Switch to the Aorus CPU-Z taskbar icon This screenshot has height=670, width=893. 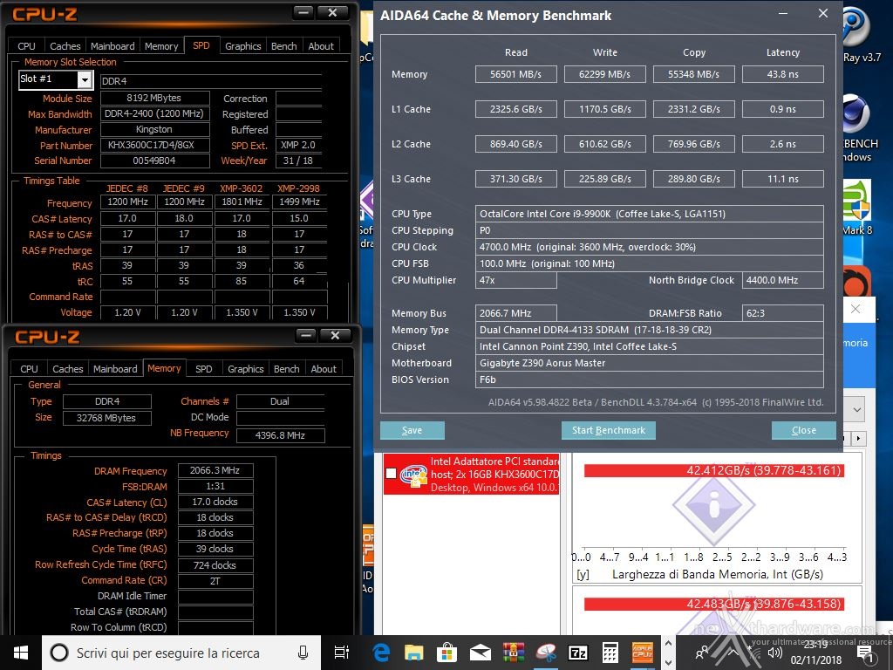click(643, 653)
